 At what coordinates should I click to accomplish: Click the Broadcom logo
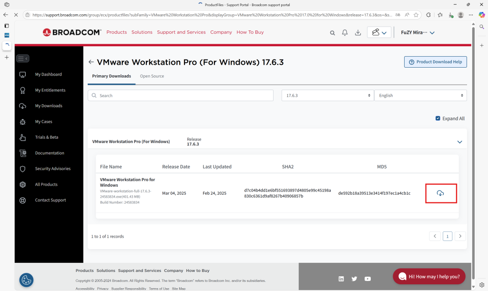click(x=72, y=32)
